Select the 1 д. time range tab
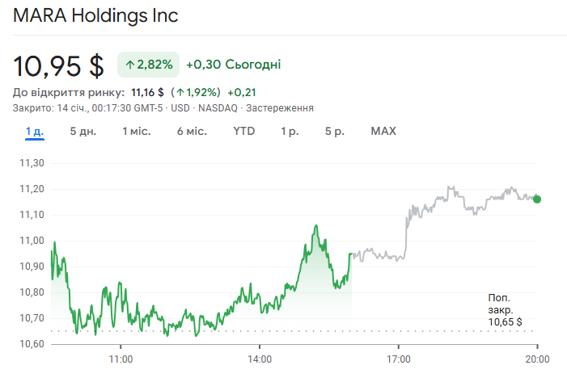The image size is (567, 378). [34, 131]
